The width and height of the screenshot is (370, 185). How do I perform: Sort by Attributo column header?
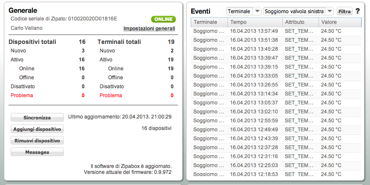pos(300,22)
